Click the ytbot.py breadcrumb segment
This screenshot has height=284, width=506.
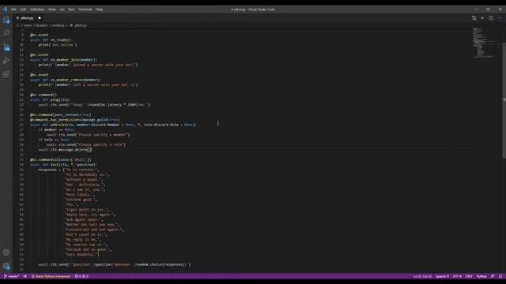point(78,25)
